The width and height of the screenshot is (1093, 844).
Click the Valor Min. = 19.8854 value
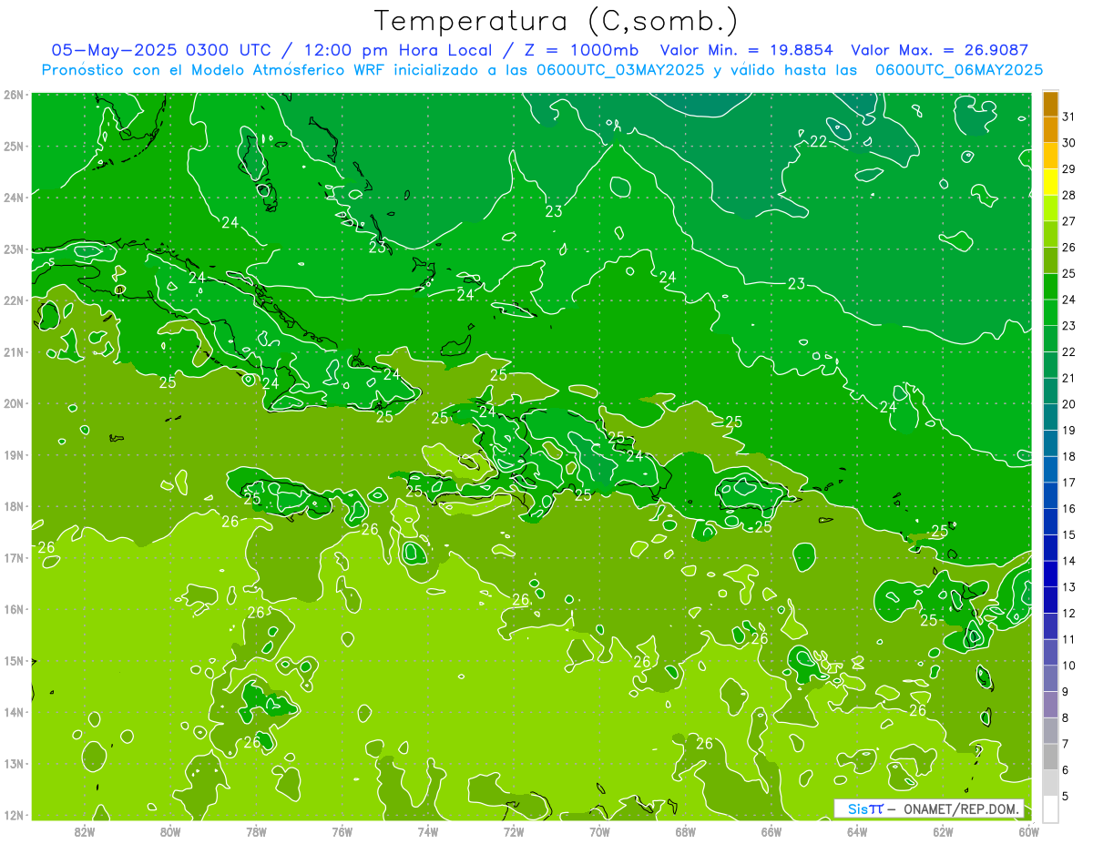click(x=747, y=50)
